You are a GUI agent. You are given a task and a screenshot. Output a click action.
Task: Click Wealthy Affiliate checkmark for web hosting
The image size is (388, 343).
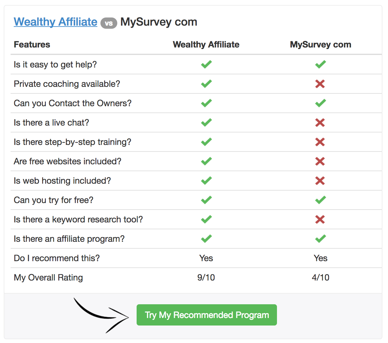pyautogui.click(x=206, y=181)
